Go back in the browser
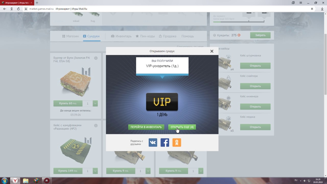This screenshot has height=184, width=327. click(x=5, y=9)
